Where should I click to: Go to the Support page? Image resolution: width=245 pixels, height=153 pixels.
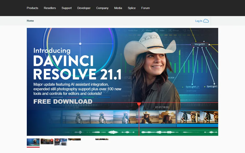point(67,8)
